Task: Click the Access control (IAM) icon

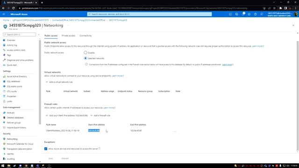Action: click(x=4, y=50)
